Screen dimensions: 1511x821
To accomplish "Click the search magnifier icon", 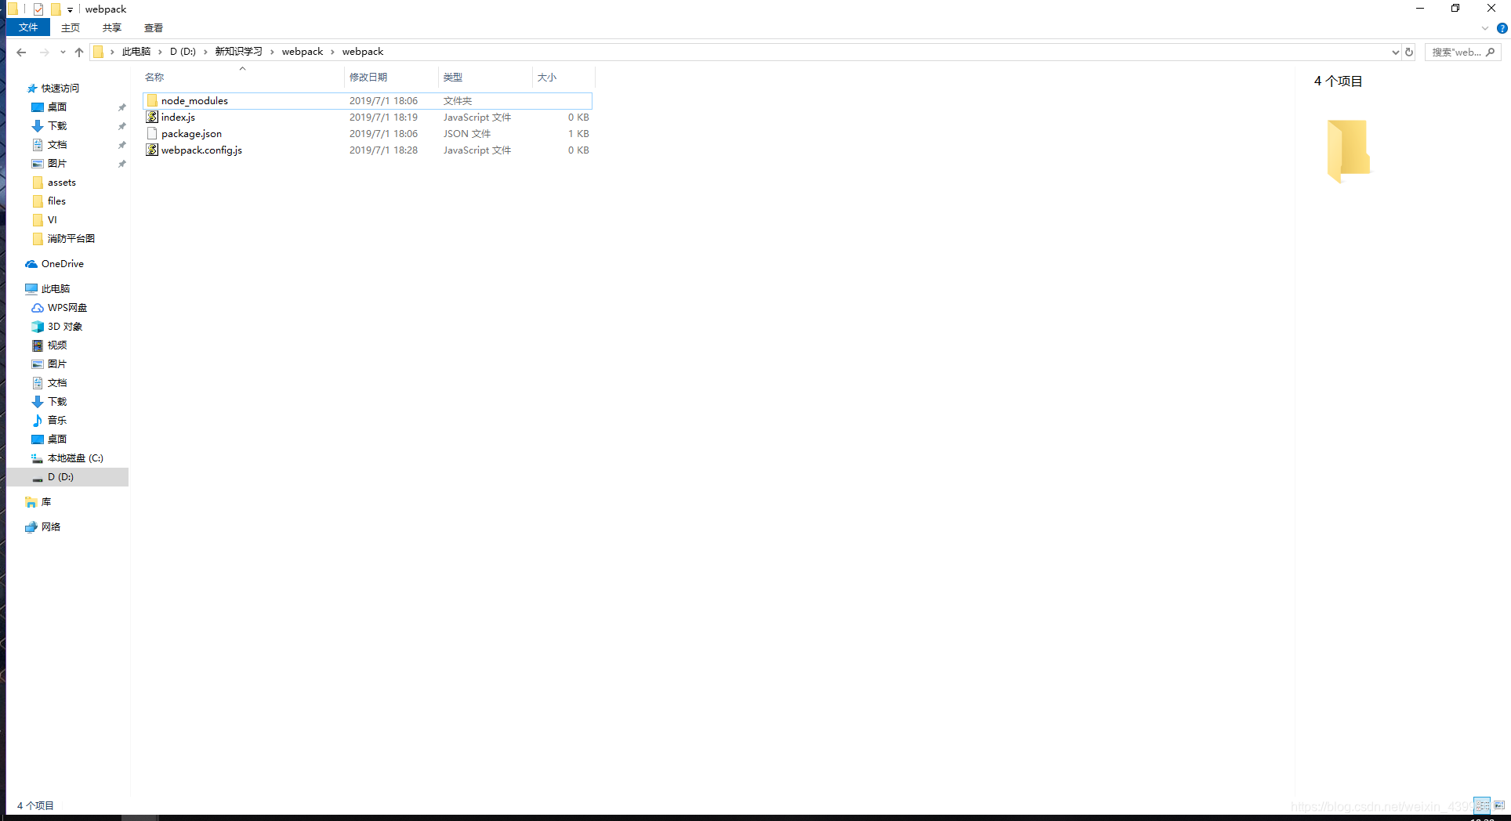I will coord(1490,52).
